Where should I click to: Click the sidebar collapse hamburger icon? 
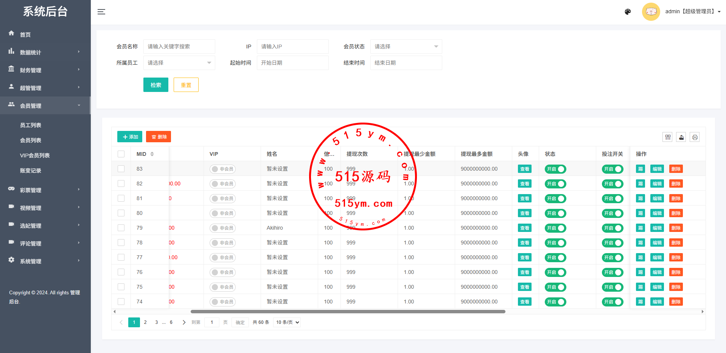tap(101, 12)
